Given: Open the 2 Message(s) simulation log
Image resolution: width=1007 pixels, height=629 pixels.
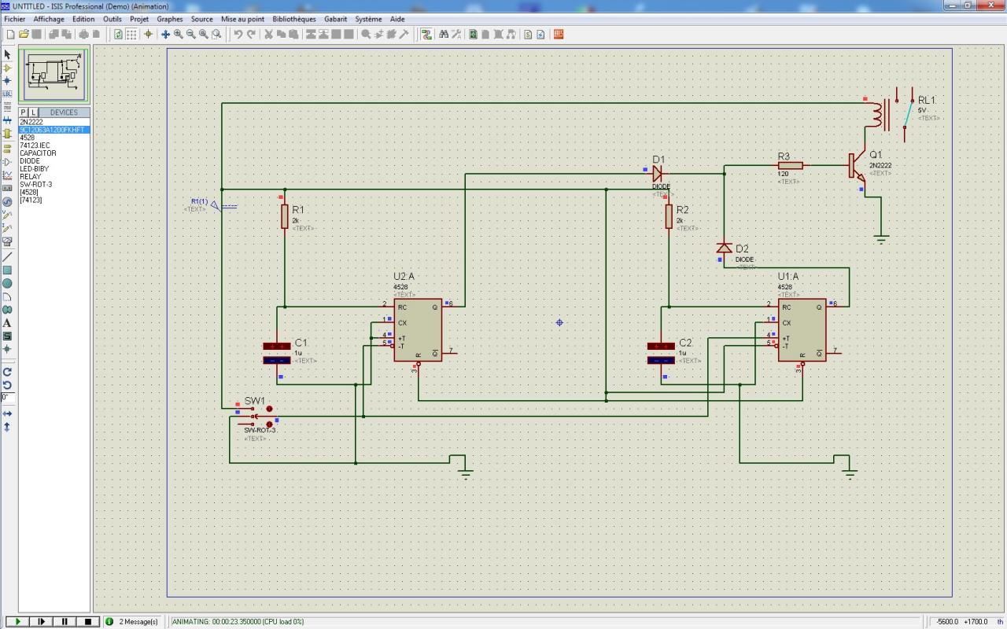Looking at the screenshot, I should click(138, 622).
